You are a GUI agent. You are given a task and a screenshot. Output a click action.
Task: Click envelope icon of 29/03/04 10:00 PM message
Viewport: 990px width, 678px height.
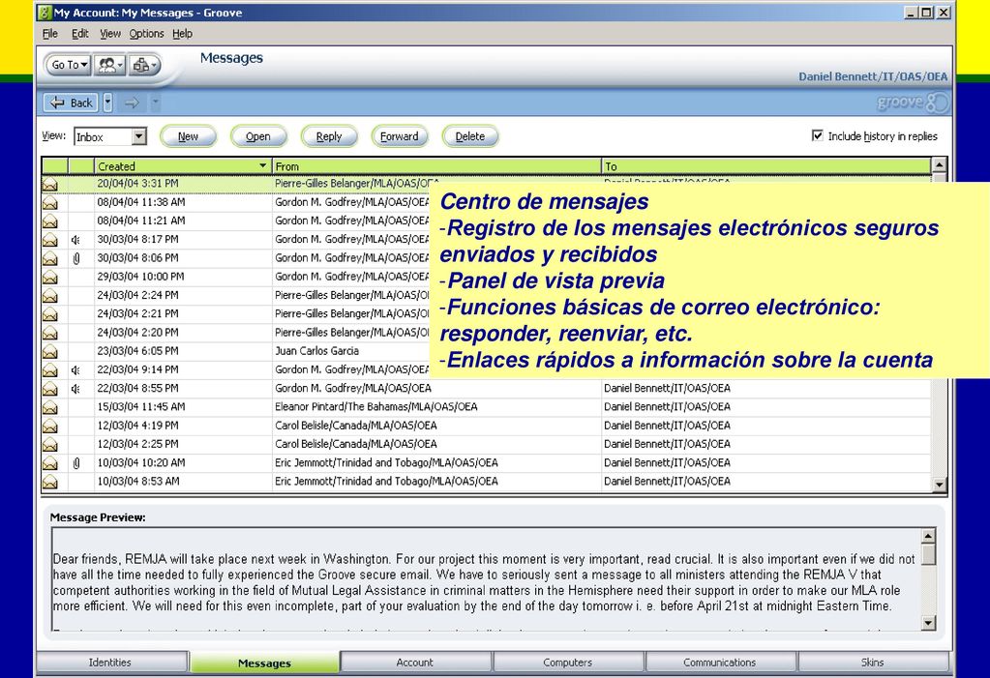(50, 278)
